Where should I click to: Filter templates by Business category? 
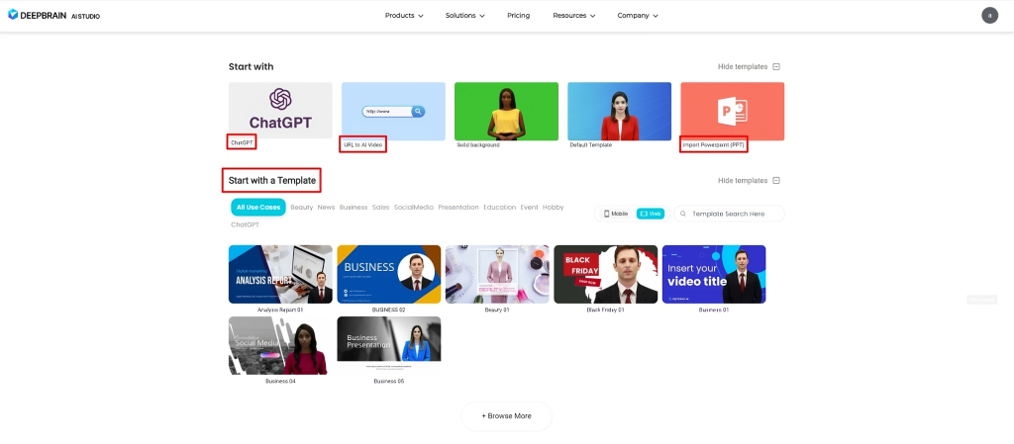[354, 208]
